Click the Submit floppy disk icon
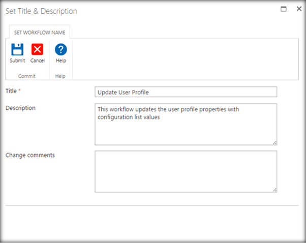 pyautogui.click(x=17, y=49)
